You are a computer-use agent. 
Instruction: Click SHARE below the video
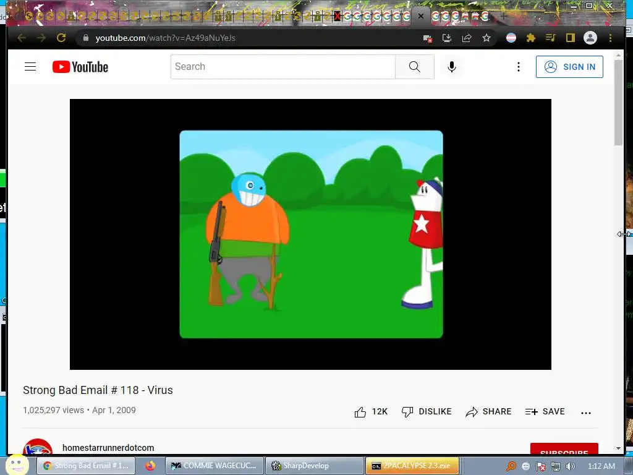[x=488, y=411]
